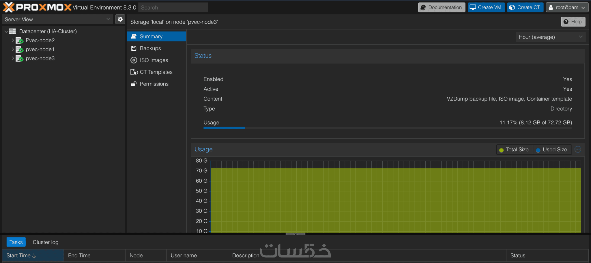Click the Documentation book icon

(423, 7)
